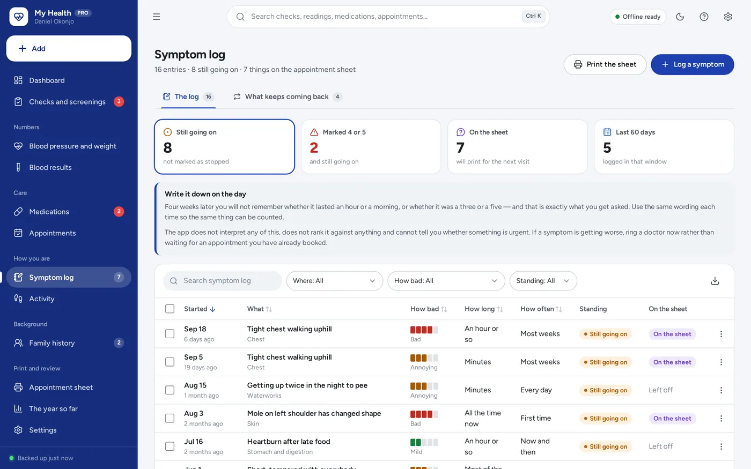Open the Standing: All filter dropdown

click(x=543, y=281)
